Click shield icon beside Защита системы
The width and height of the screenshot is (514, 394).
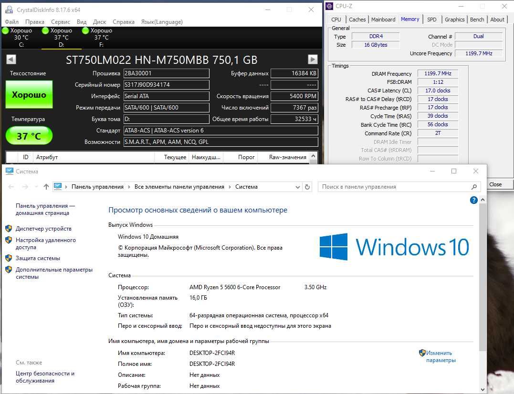pyautogui.click(x=9, y=258)
